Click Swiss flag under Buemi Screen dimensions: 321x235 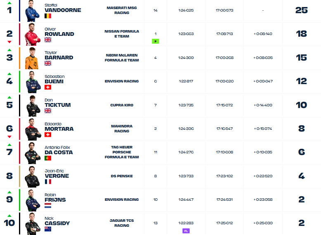[x=48, y=87]
